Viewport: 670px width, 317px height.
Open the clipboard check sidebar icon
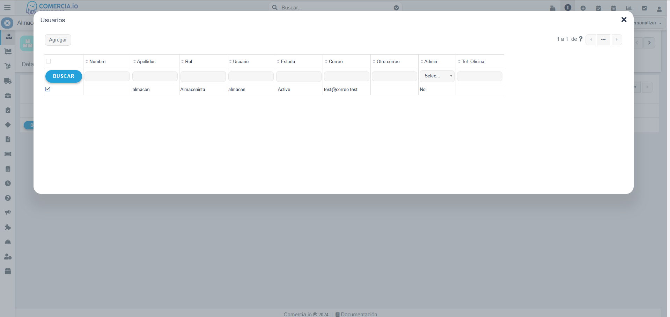pyautogui.click(x=8, y=110)
